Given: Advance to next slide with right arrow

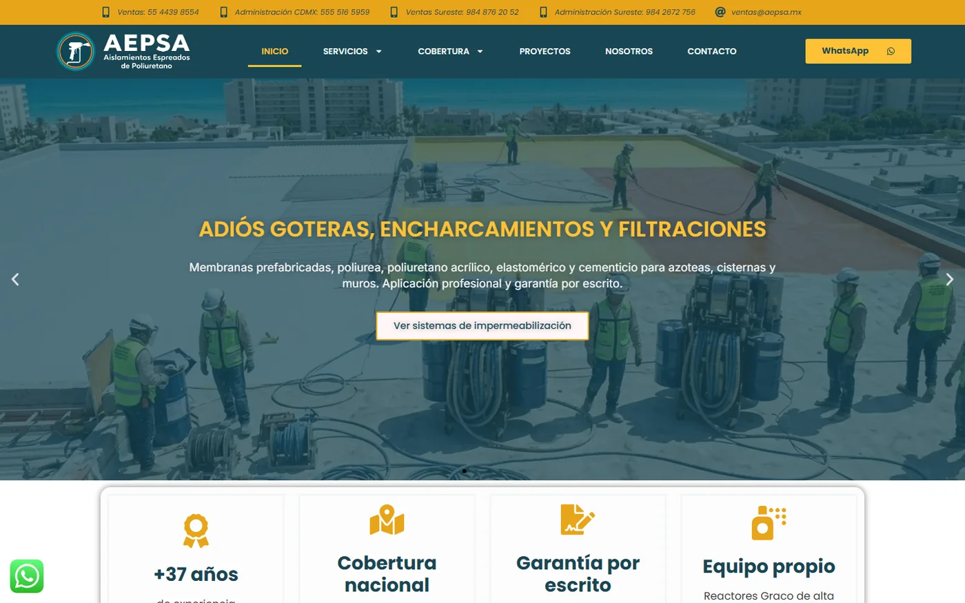Looking at the screenshot, I should point(949,279).
